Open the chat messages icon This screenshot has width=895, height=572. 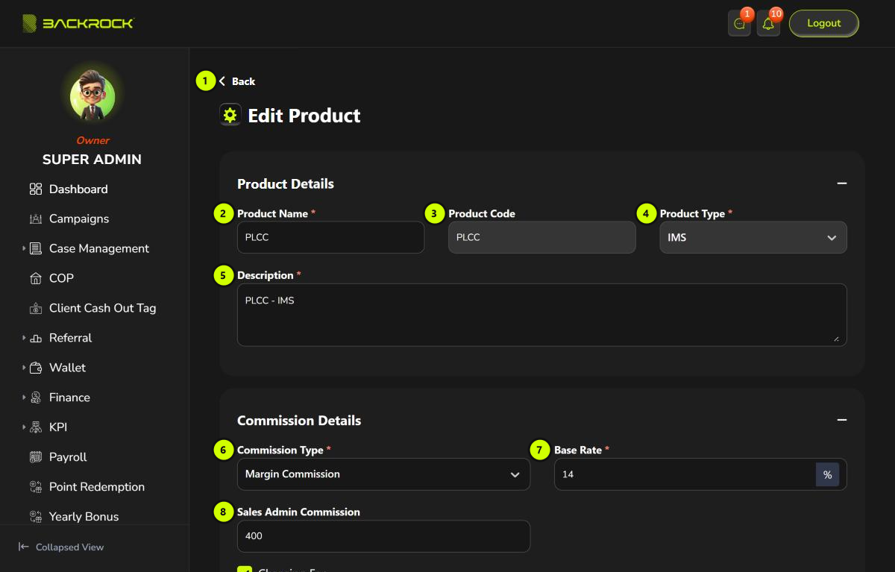739,24
